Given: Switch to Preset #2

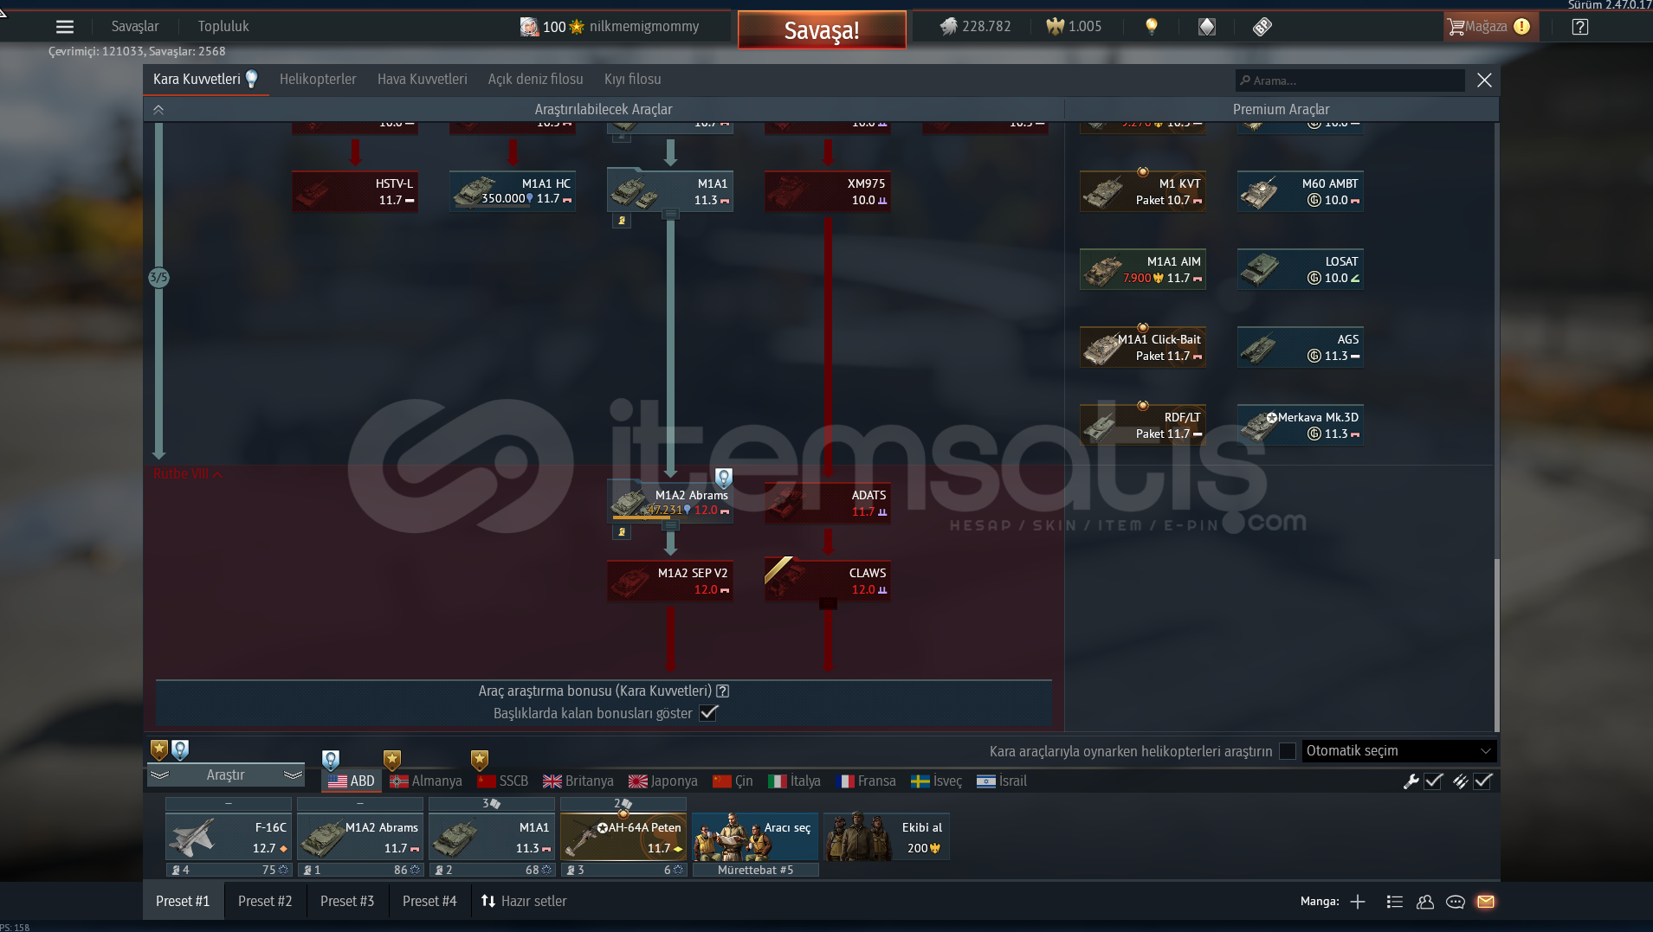Looking at the screenshot, I should [x=265, y=902].
